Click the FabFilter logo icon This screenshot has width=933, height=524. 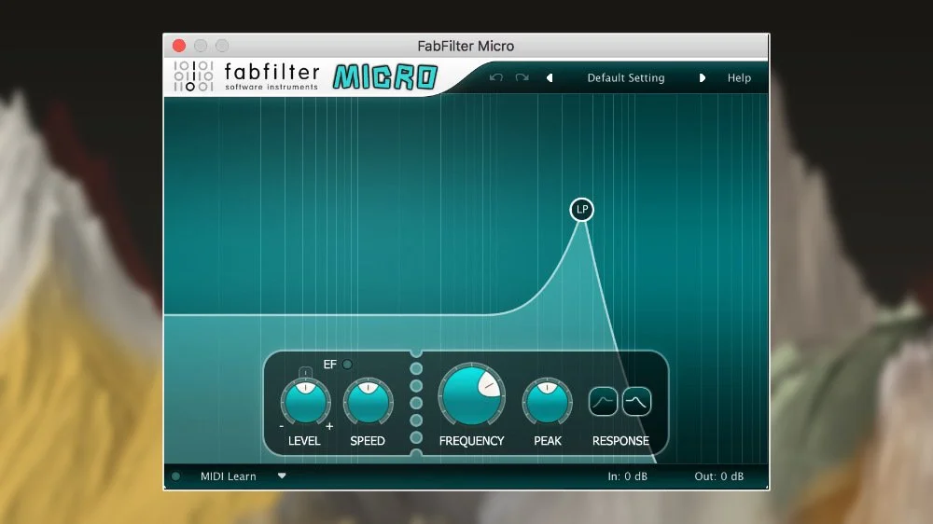pyautogui.click(x=193, y=76)
